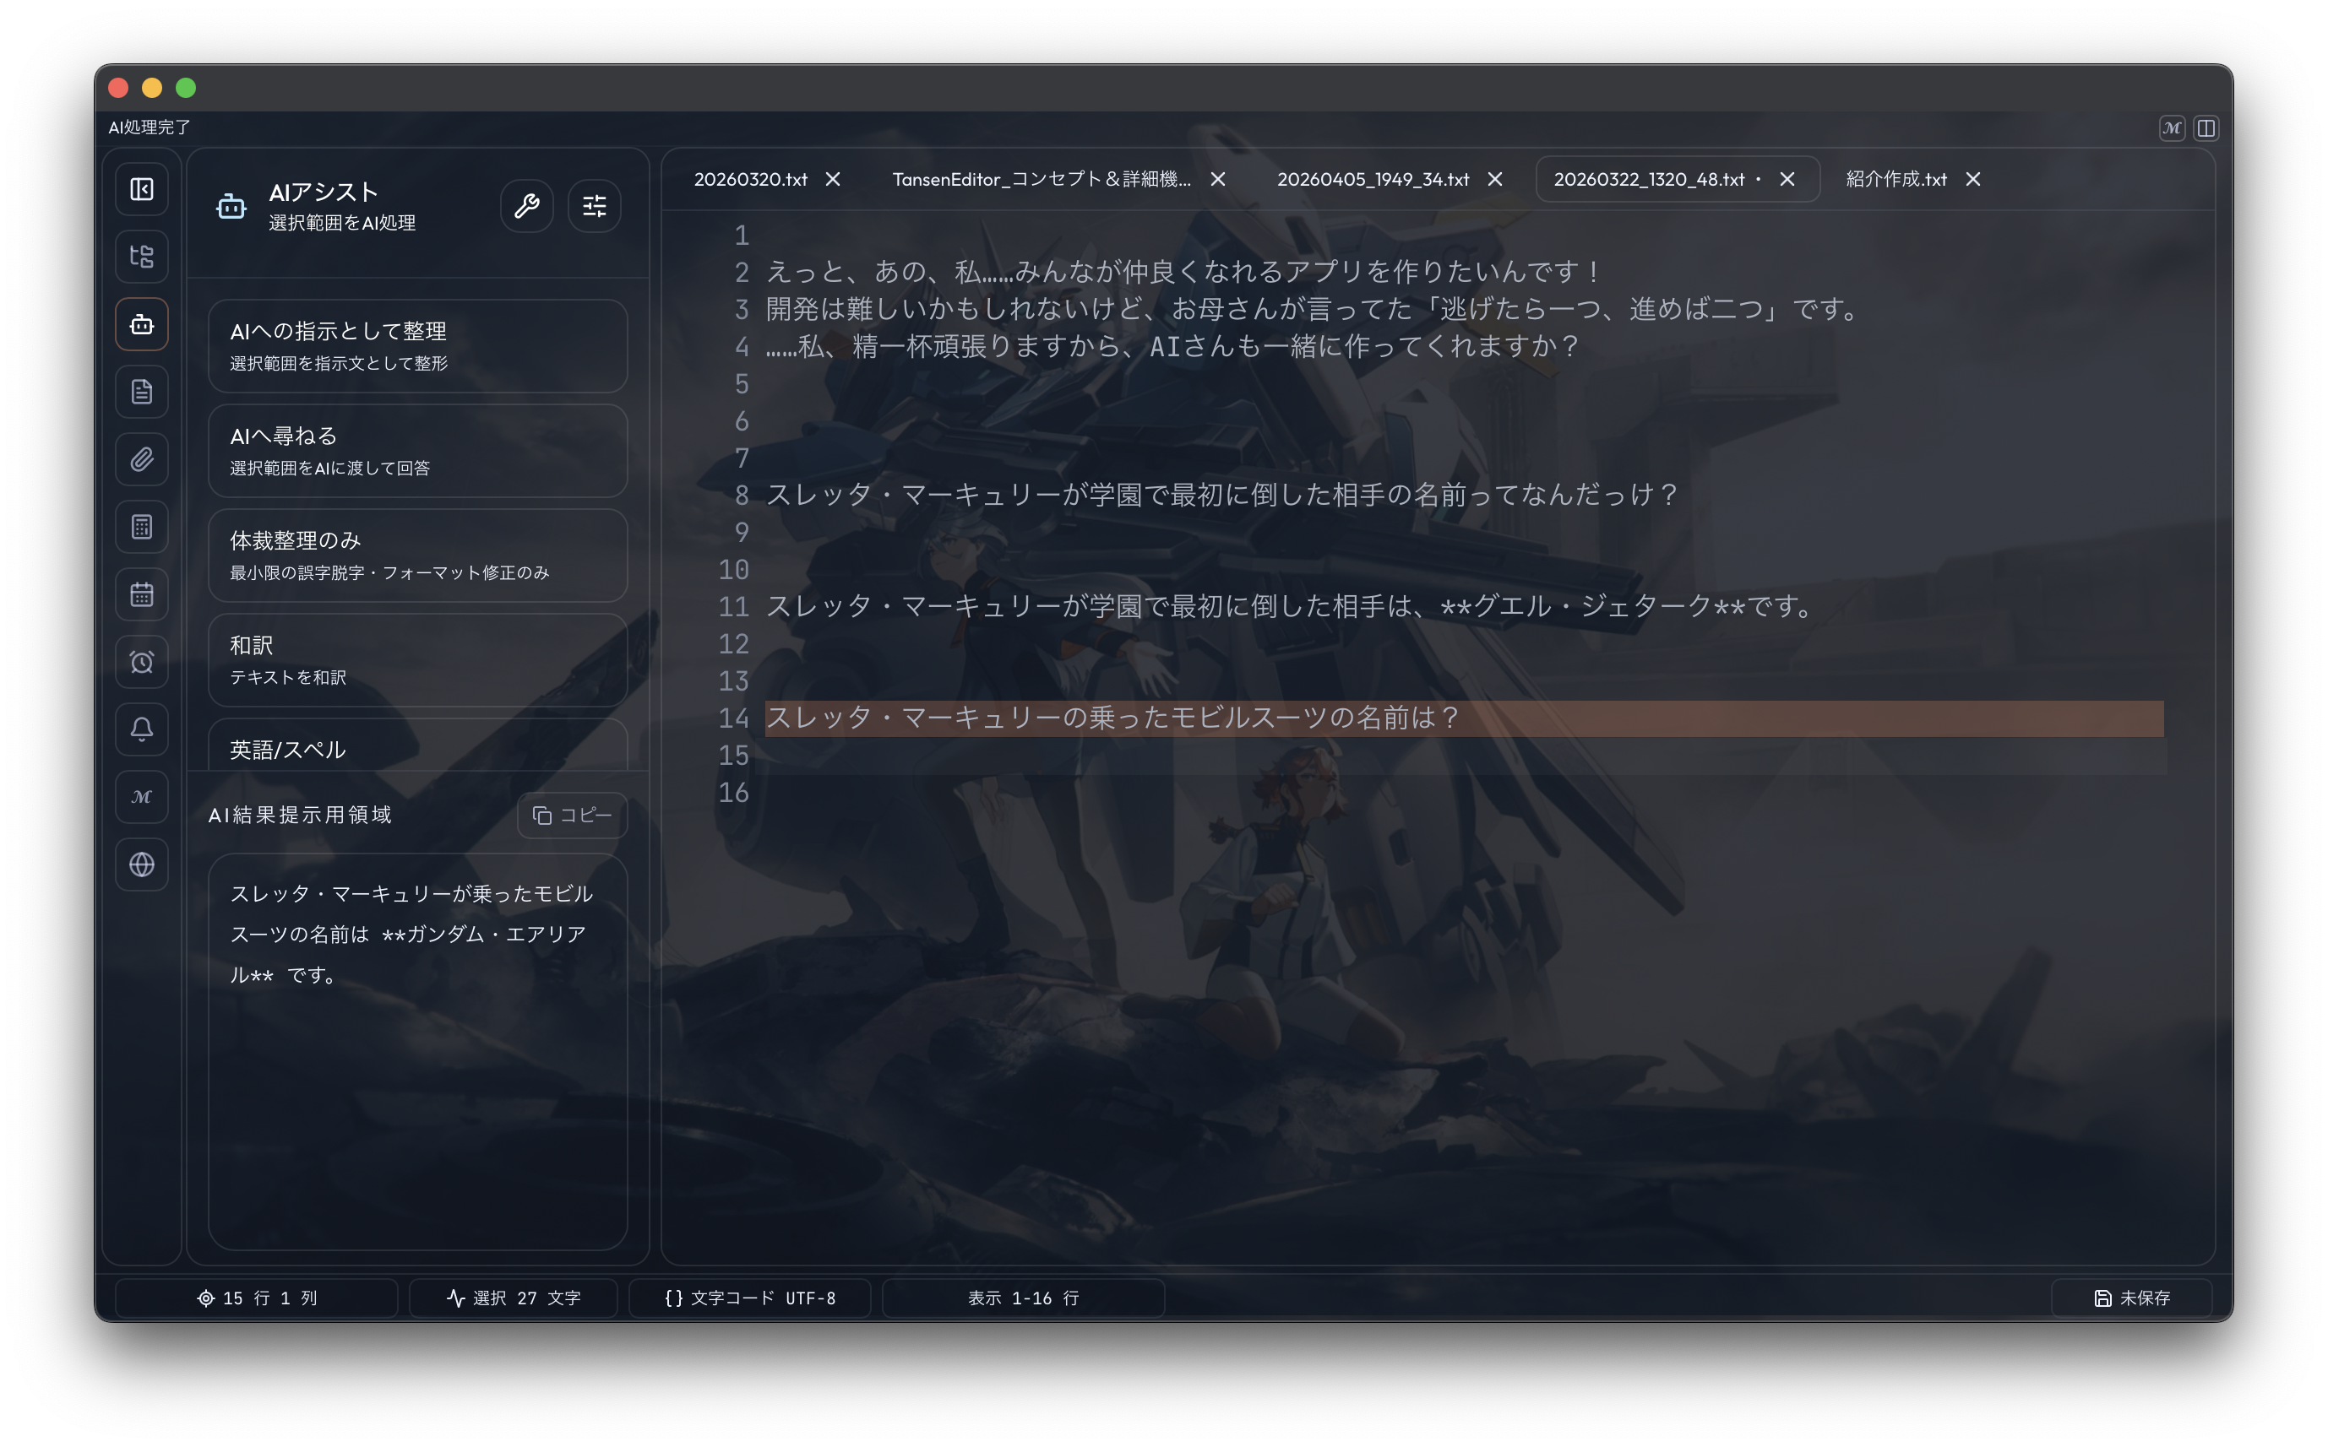The height and width of the screenshot is (1447, 2328).
Task: Copy the AI result with コピー button
Action: [573, 816]
